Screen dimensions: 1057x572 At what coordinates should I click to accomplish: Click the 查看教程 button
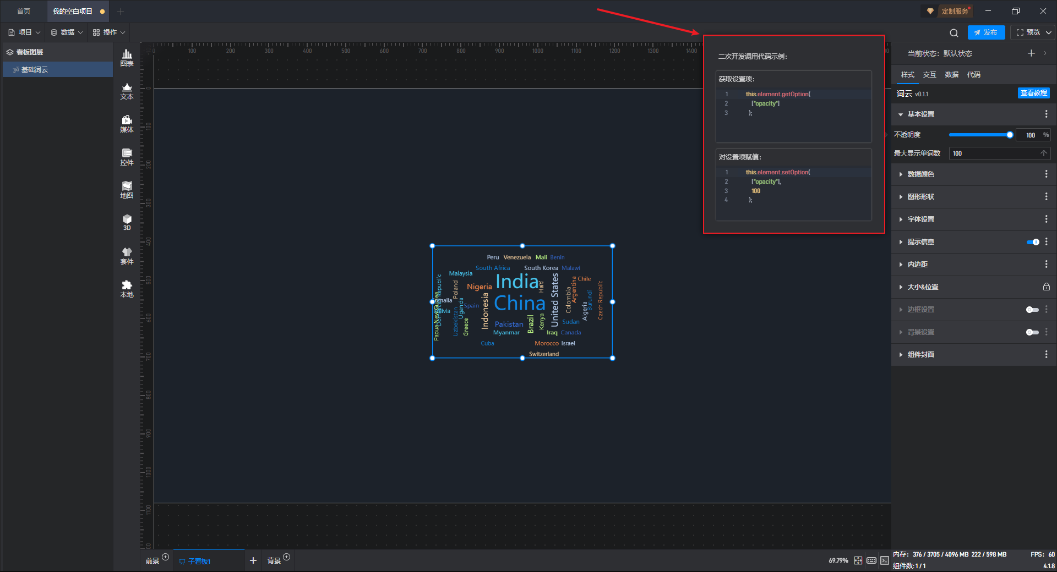(1033, 94)
